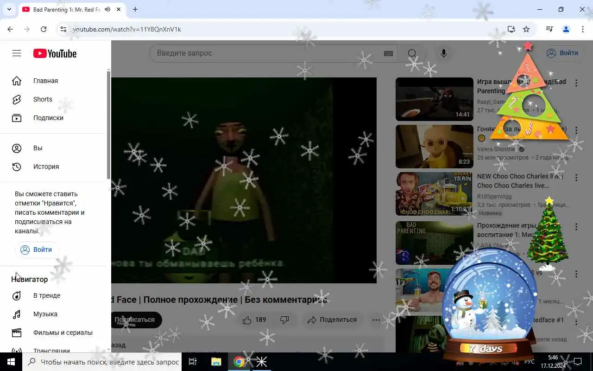Open the Windows Start menu
593x371 pixels.
[11, 362]
